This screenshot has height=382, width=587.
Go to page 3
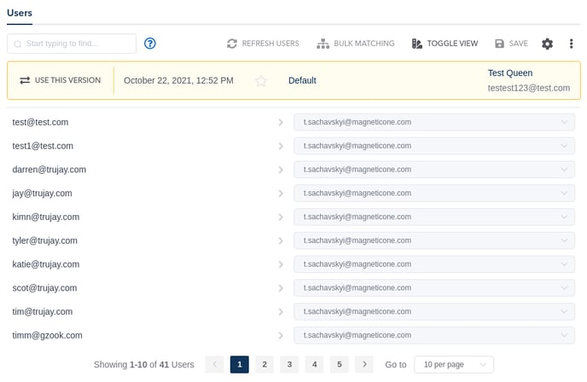[x=289, y=364]
